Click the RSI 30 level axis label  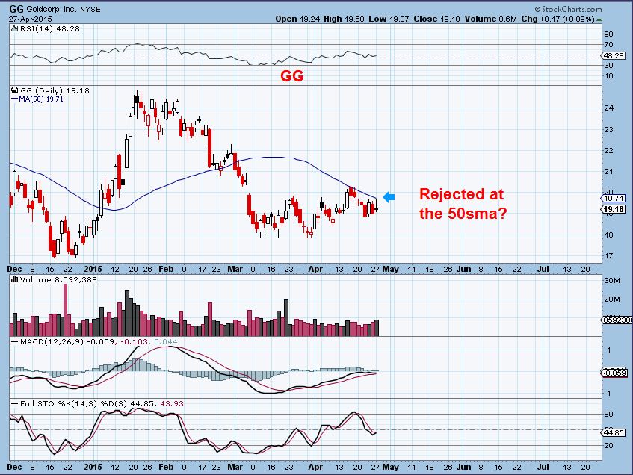pos(608,66)
